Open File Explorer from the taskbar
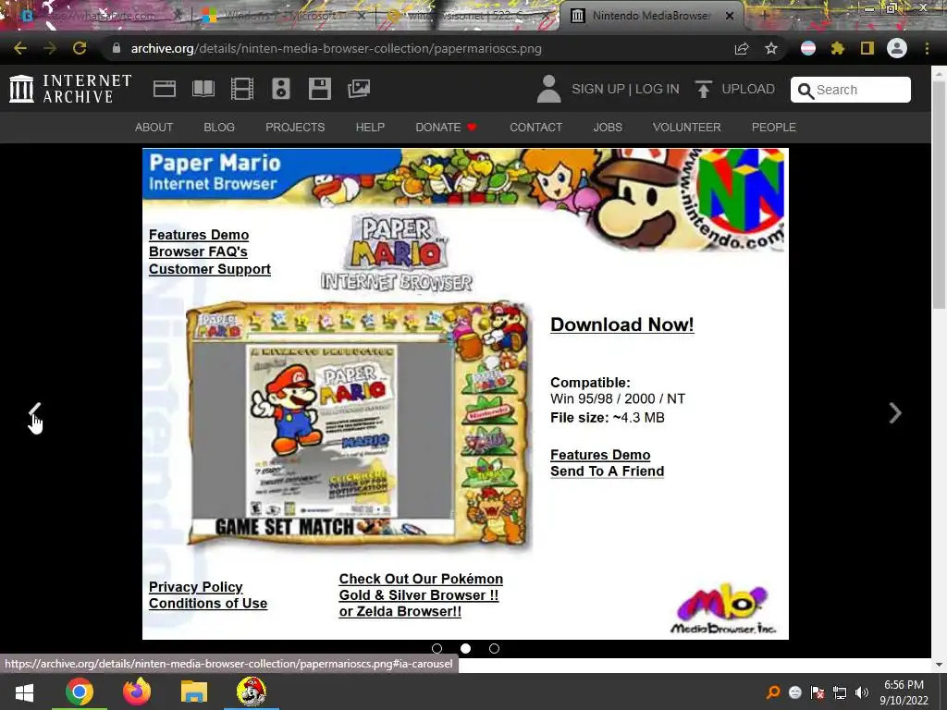 (x=194, y=692)
